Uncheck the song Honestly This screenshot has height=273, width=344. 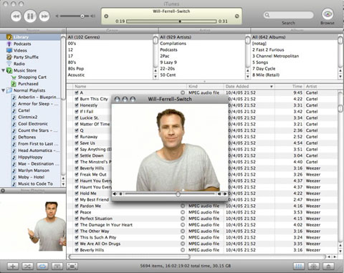77,105
